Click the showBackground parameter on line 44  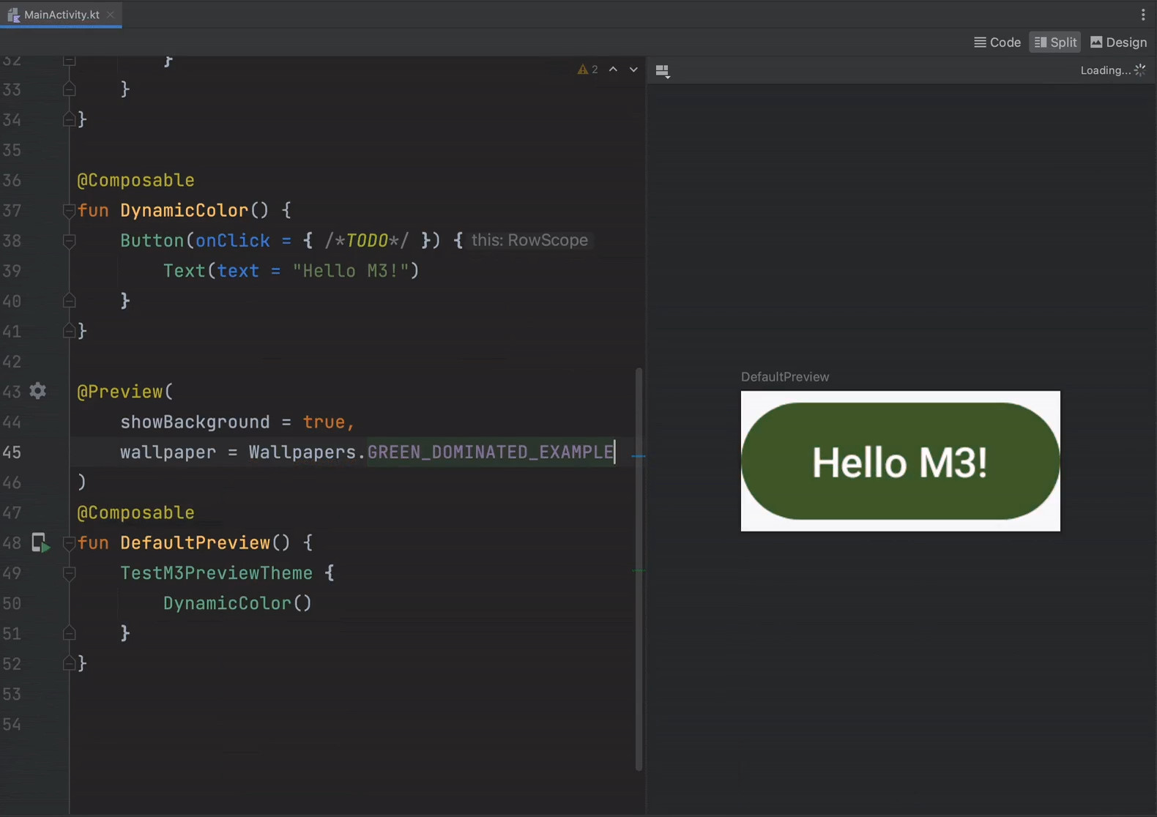[x=195, y=422]
